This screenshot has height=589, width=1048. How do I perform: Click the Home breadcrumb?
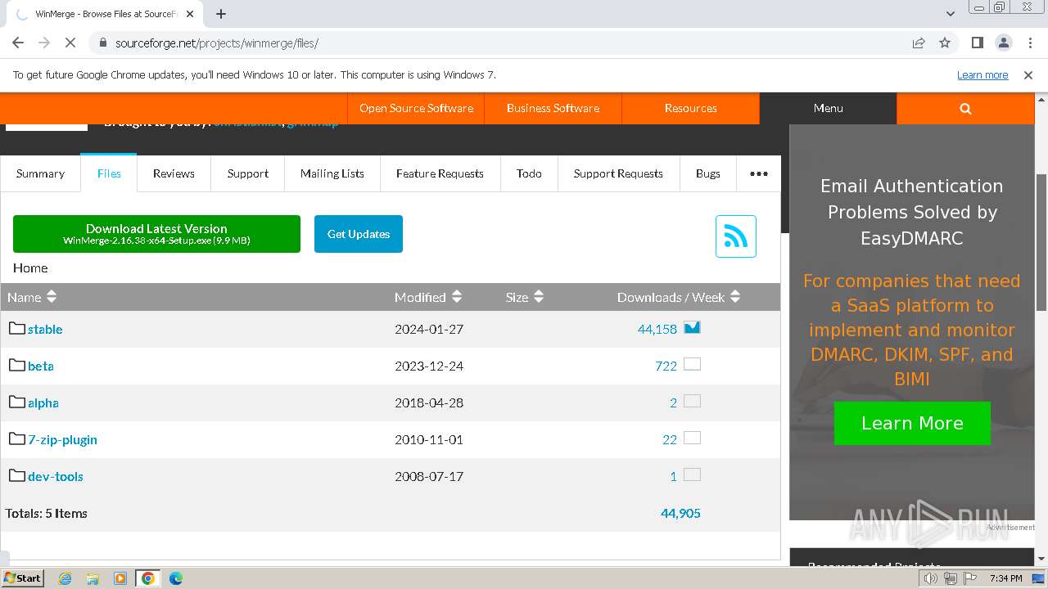[30, 268]
